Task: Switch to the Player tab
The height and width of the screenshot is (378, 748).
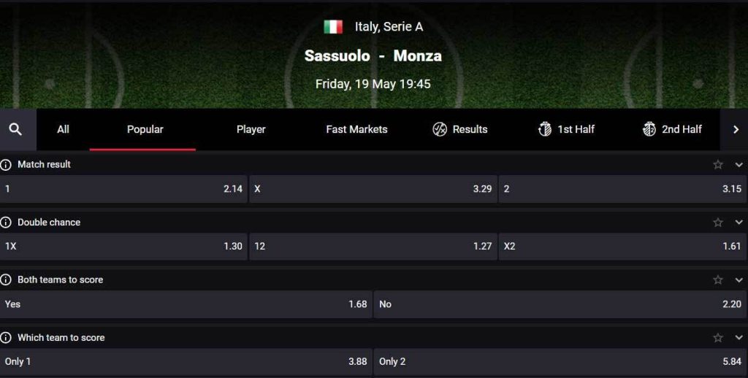Action: click(x=251, y=129)
